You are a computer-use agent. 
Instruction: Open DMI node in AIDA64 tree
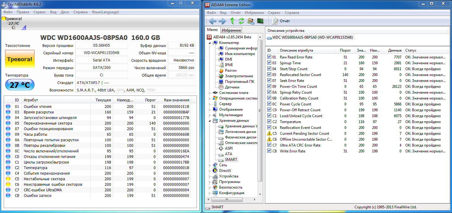228,59
